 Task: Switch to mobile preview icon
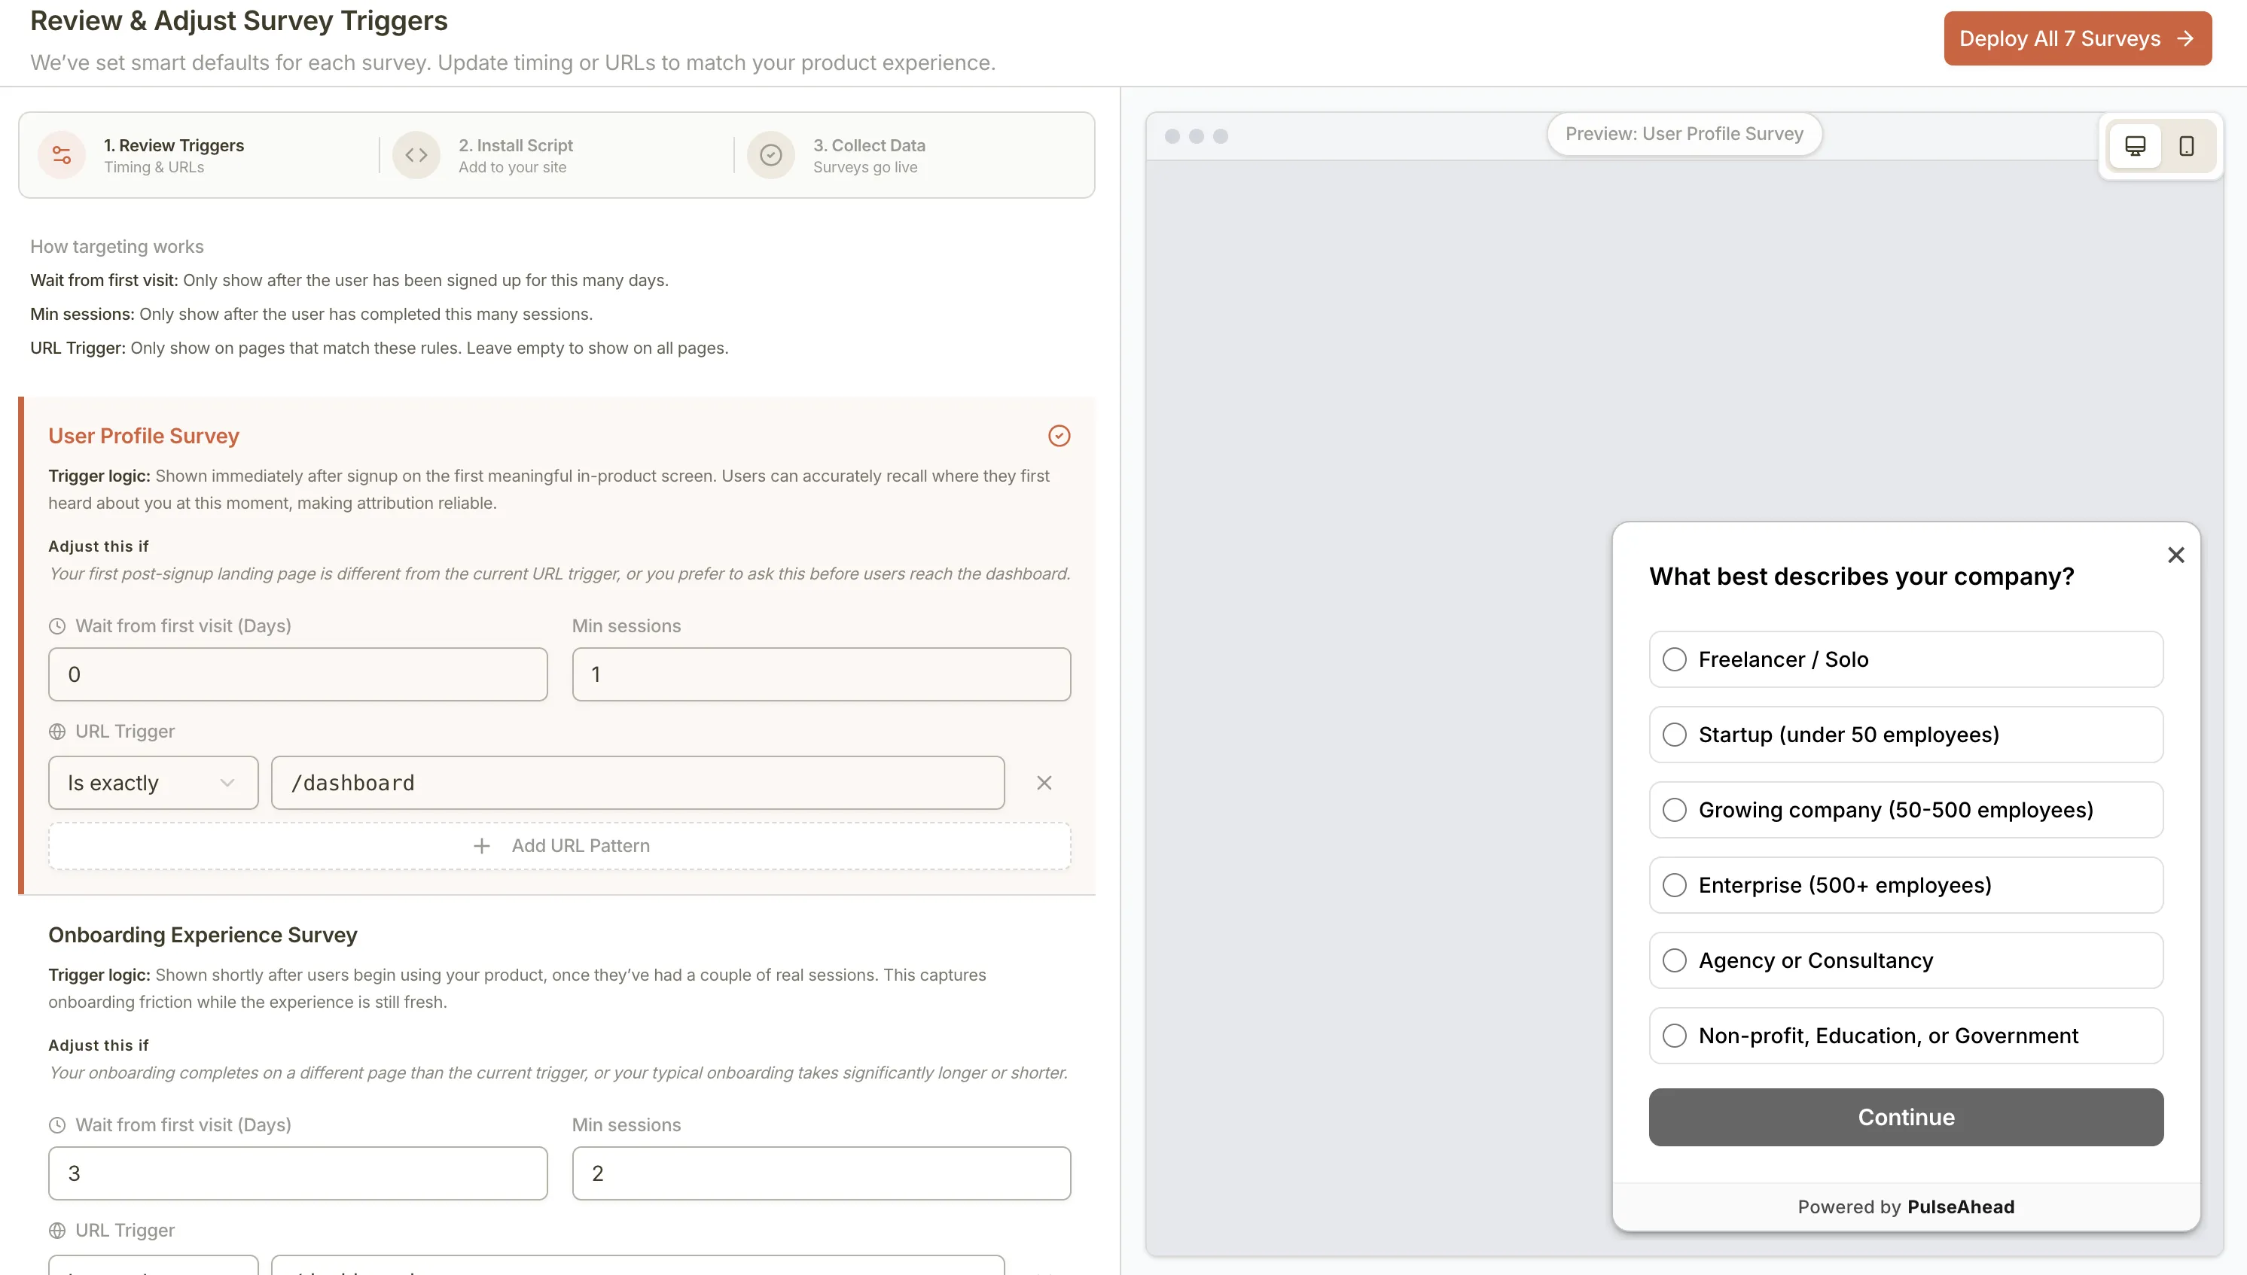[x=2188, y=145]
